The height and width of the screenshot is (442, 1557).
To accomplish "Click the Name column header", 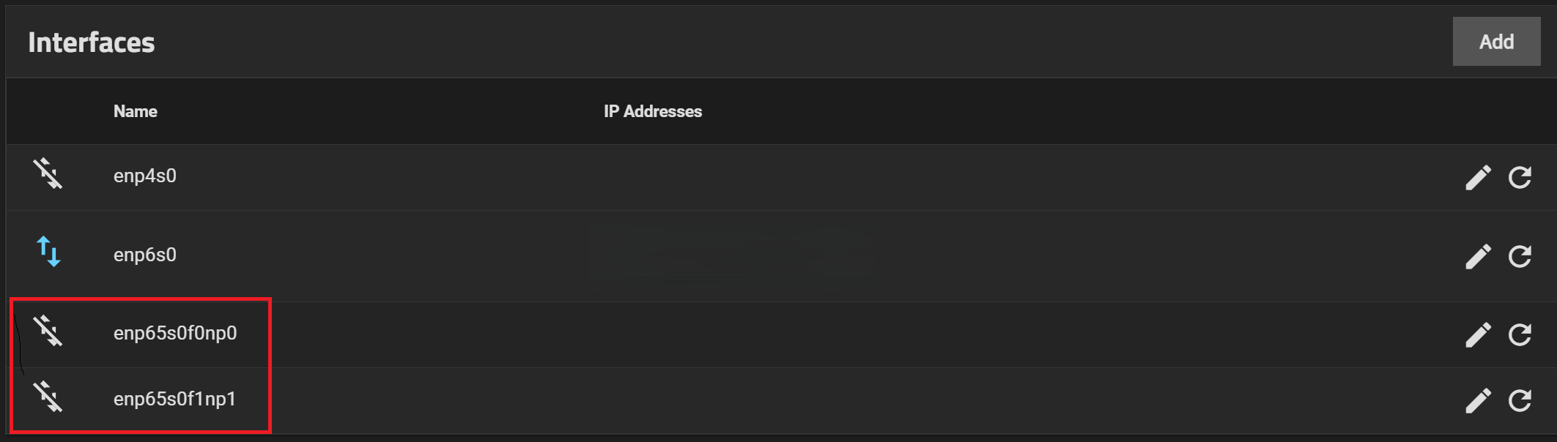I will (136, 111).
